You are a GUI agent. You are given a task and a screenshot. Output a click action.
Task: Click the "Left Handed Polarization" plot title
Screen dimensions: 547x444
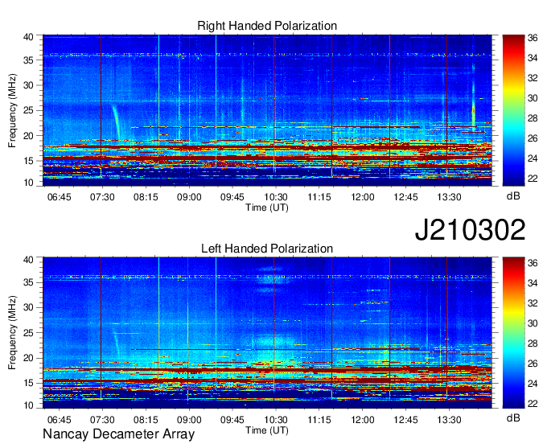tap(267, 249)
